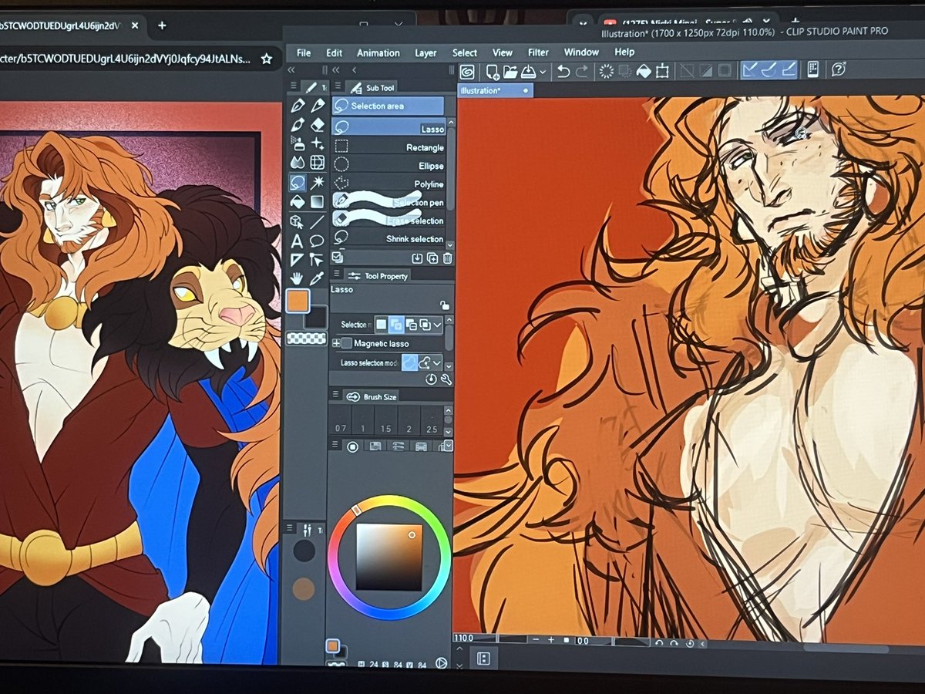The image size is (925, 694).
Task: Open the Animation menu
Action: click(378, 52)
